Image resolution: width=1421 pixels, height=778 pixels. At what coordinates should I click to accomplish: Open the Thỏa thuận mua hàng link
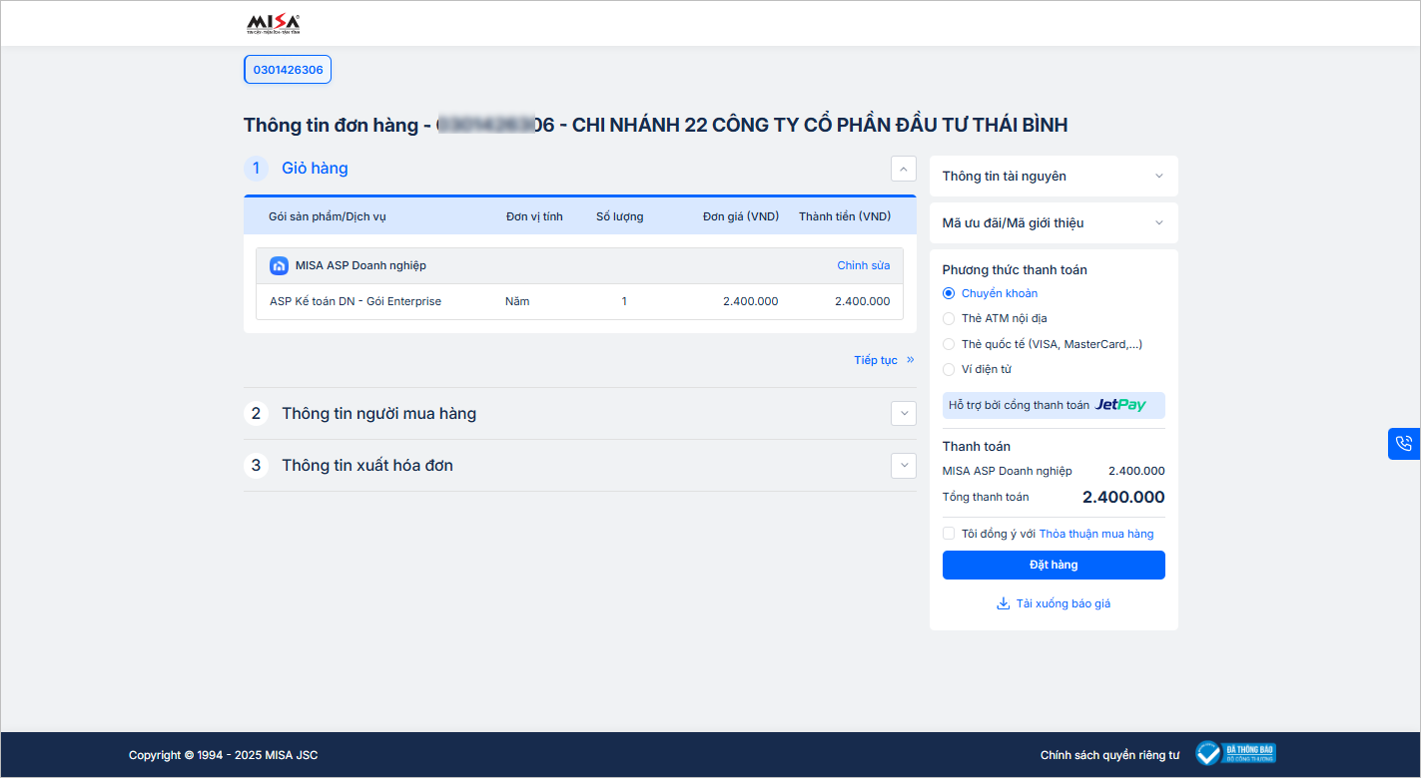1096,534
